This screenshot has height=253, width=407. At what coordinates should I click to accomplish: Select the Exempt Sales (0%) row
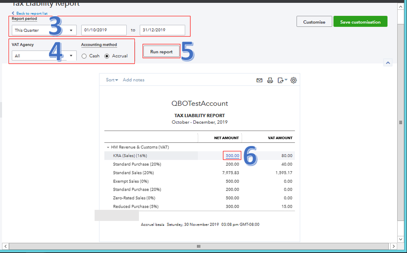coord(200,181)
